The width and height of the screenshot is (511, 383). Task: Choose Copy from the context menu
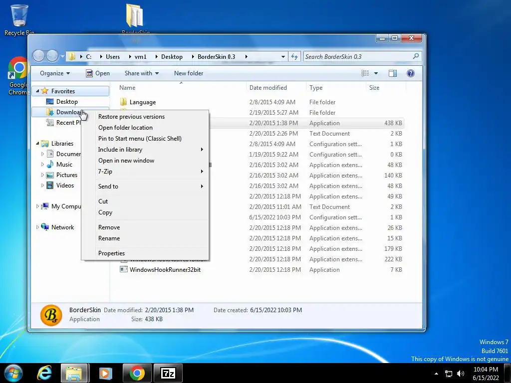coord(105,212)
